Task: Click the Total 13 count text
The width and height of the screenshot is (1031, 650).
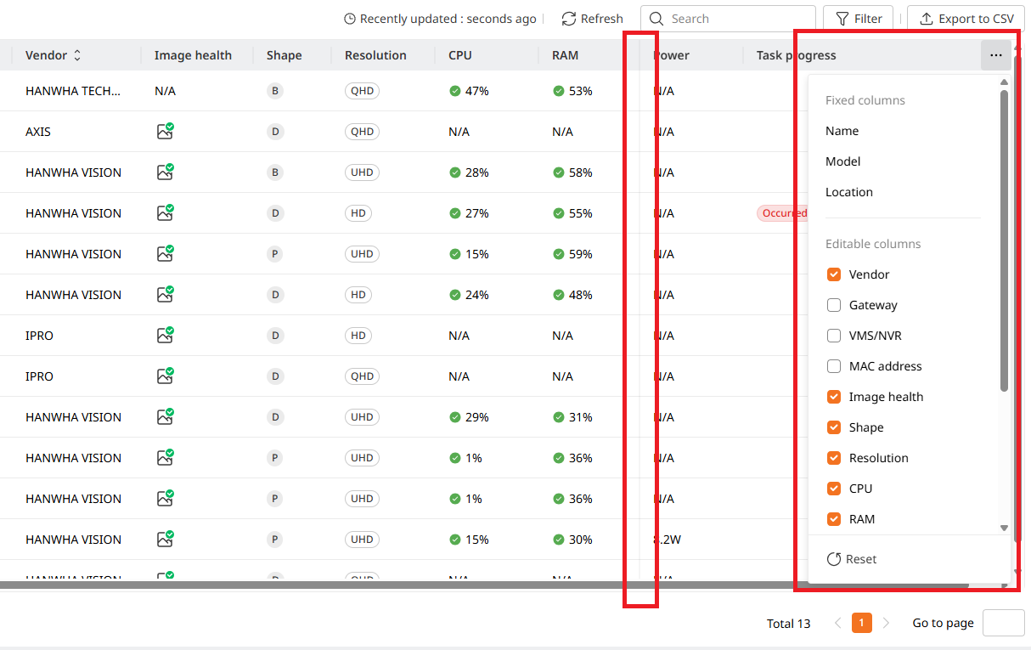Action: click(x=788, y=624)
